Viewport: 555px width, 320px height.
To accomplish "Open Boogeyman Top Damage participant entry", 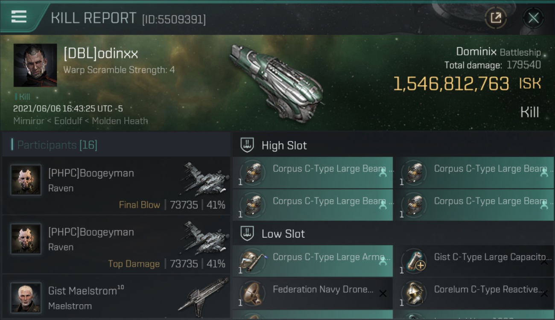I will [x=116, y=244].
